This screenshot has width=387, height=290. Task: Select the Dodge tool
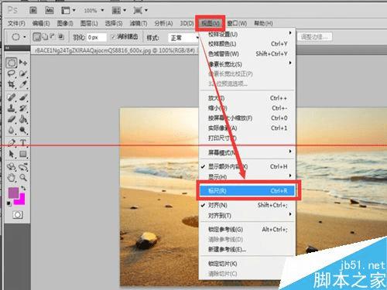click(23, 130)
